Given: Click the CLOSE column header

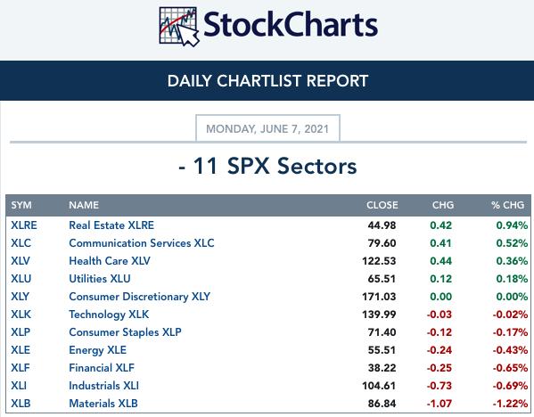Looking at the screenshot, I should click(x=382, y=205).
